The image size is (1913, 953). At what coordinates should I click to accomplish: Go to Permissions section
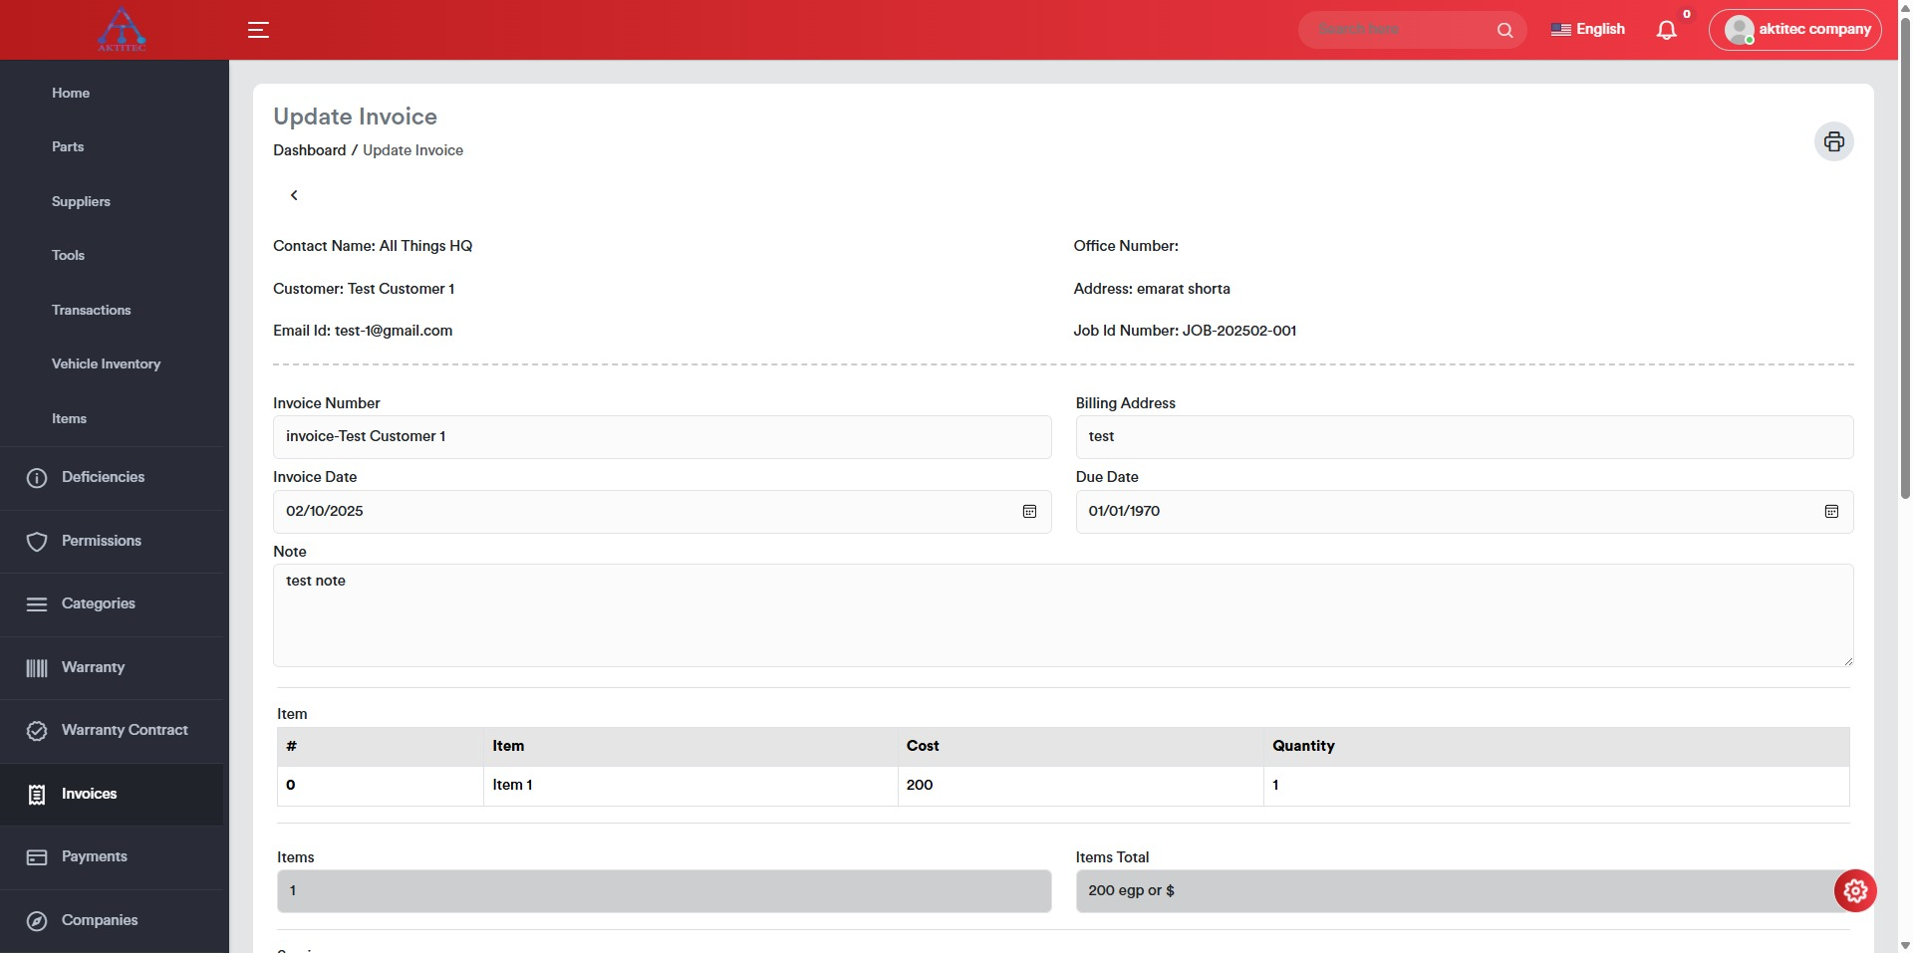coord(102,541)
